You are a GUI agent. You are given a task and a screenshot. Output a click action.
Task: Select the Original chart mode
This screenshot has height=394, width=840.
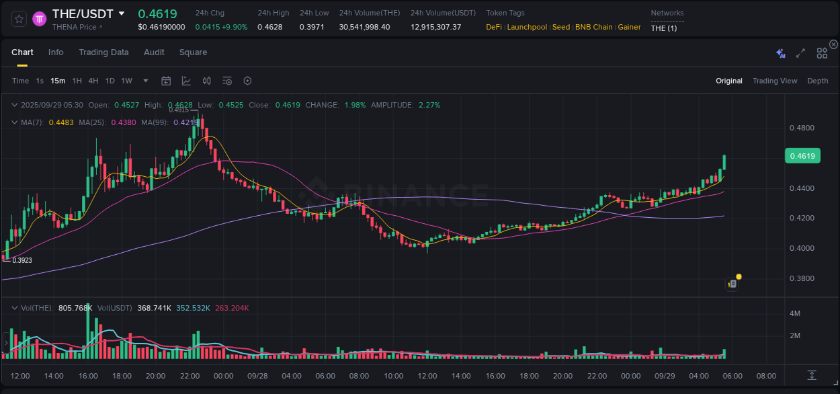(x=728, y=81)
